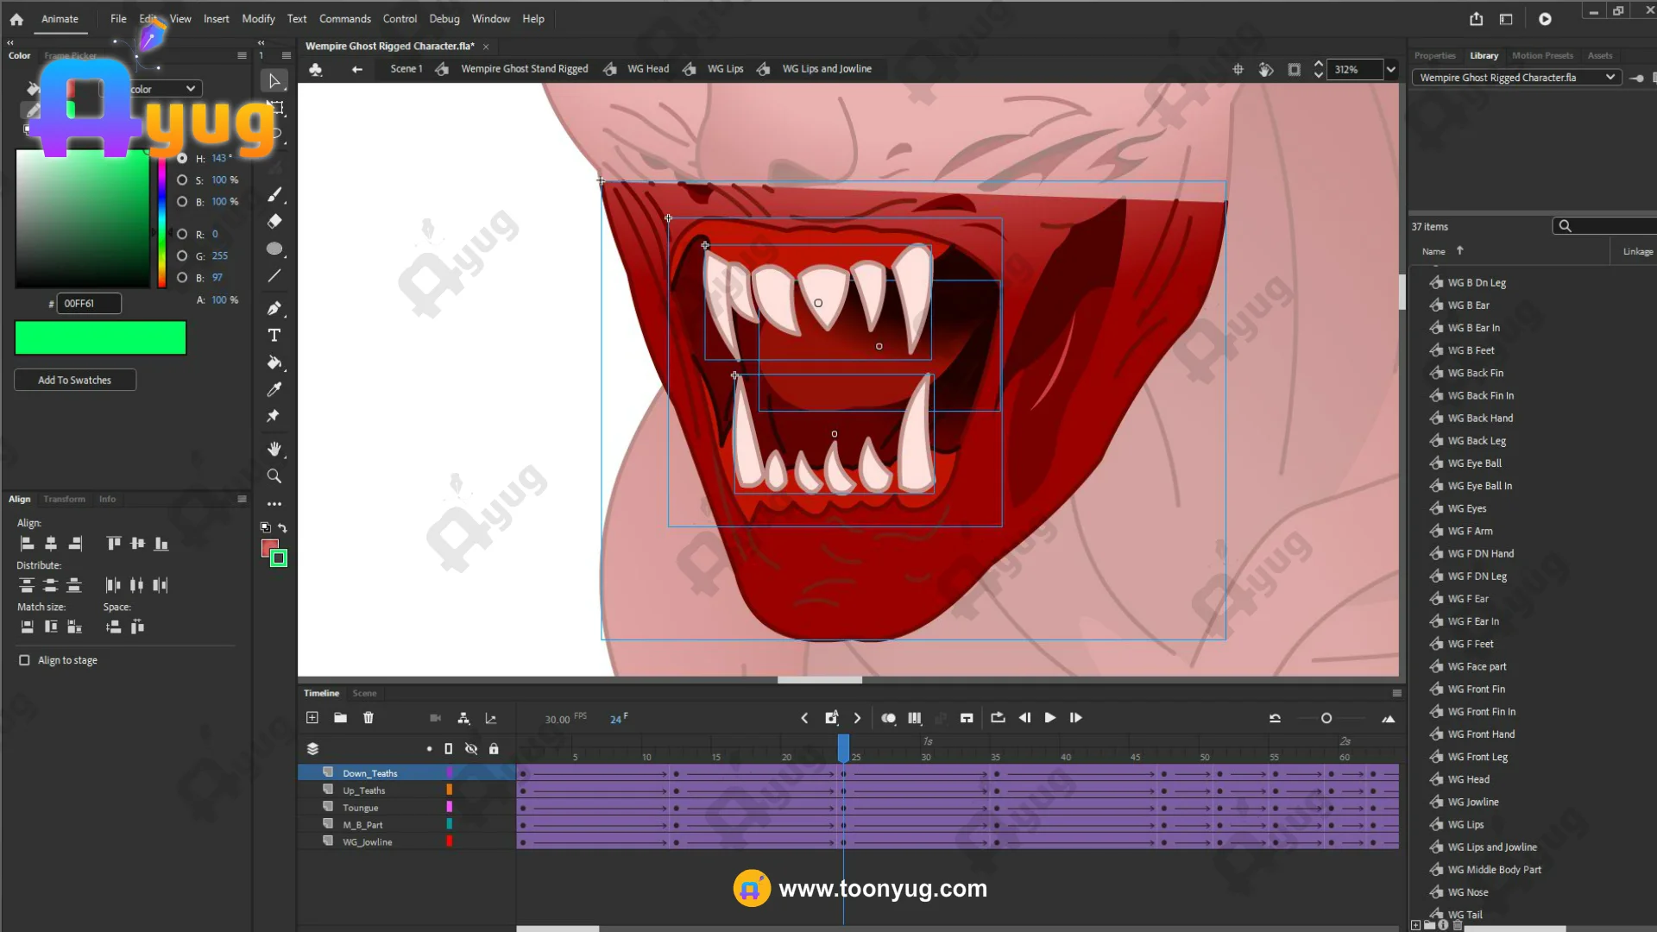This screenshot has width=1657, height=932.
Task: Click the delete layer trash icon
Action: pos(369,718)
